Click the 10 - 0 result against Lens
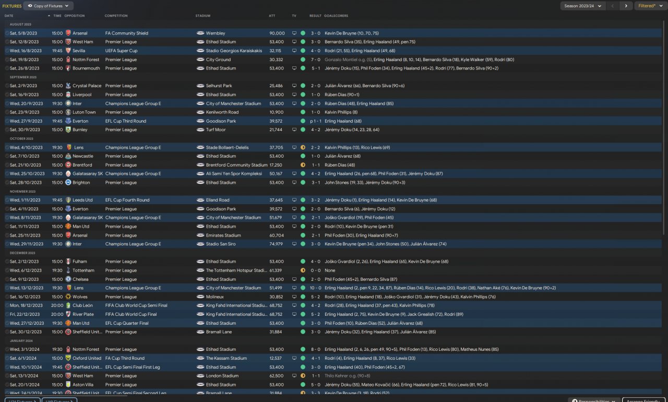Image resolution: width=668 pixels, height=402 pixels. 315,288
